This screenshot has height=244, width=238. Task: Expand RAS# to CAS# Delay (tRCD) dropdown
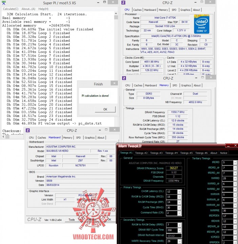click(179, 197)
